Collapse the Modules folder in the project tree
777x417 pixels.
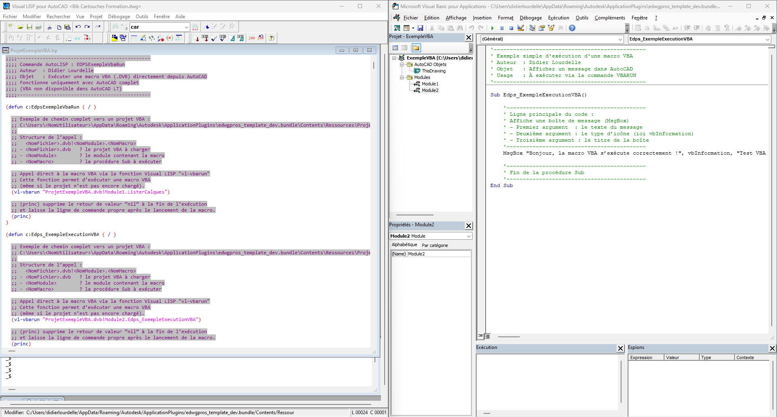point(402,77)
